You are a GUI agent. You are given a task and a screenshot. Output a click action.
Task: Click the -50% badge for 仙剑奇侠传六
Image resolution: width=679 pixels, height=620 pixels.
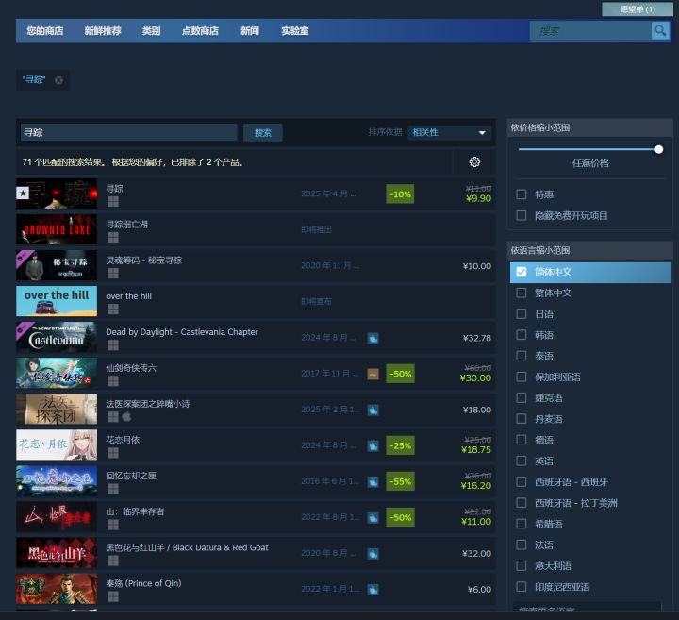pyautogui.click(x=400, y=374)
